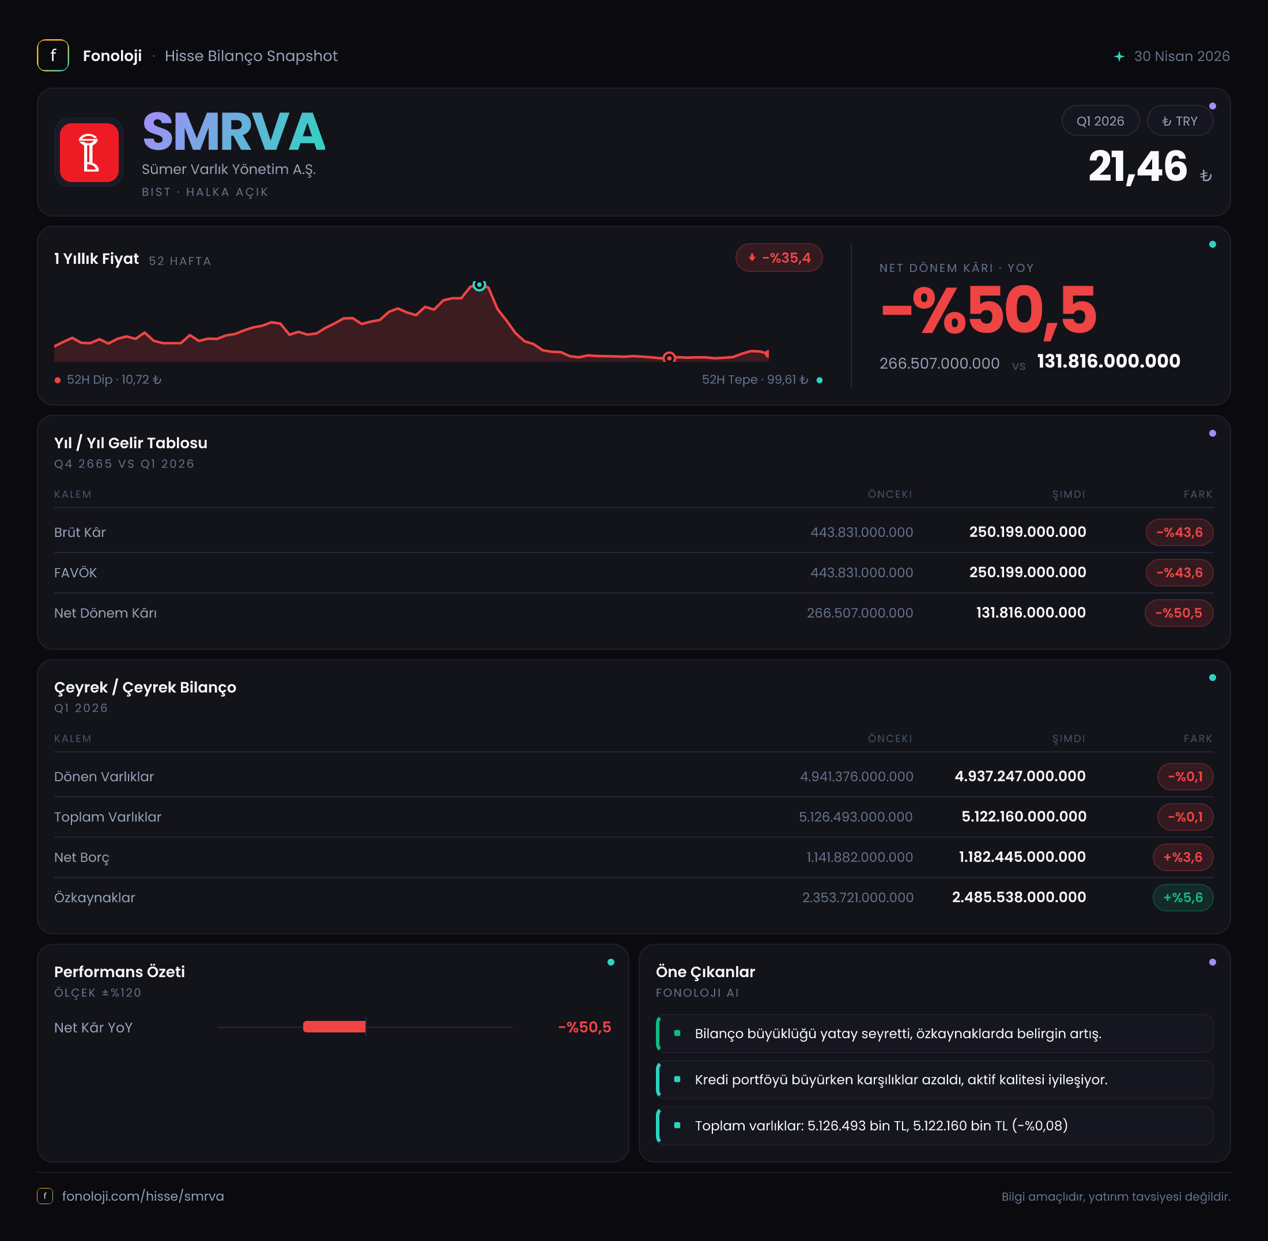The width and height of the screenshot is (1268, 1241).
Task: Click '52H Dip · 10,72' label
Action: coord(114,380)
